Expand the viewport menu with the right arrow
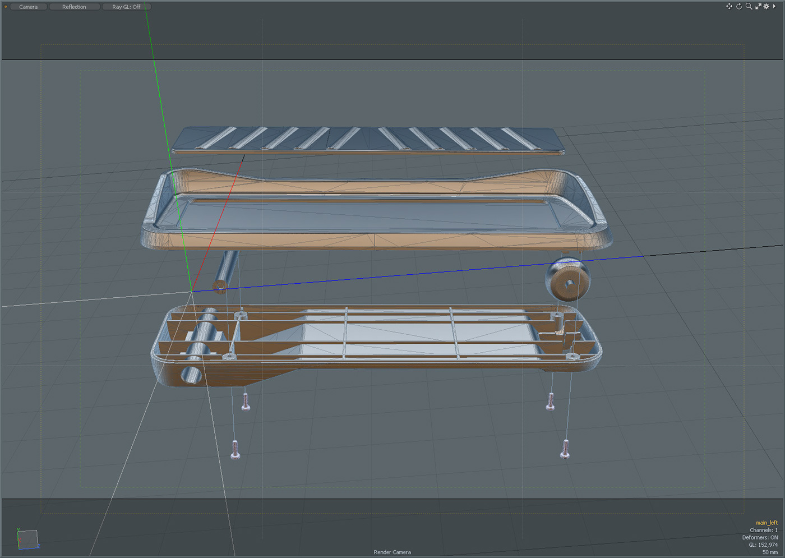The height and width of the screenshot is (558, 785). tap(774, 6)
